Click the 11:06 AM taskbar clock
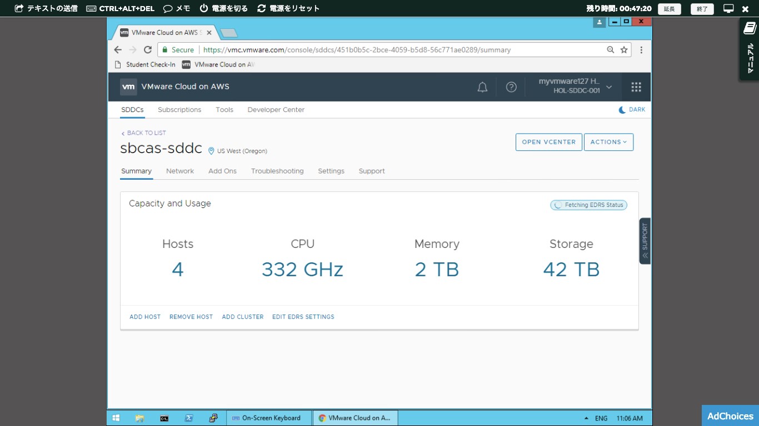This screenshot has width=759, height=426. click(x=630, y=418)
